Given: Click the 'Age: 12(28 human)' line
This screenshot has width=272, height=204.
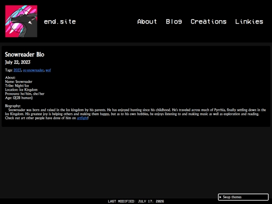Looking at the screenshot, I should [19, 98].
